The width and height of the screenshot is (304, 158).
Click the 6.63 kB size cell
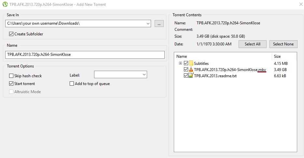pos(280,76)
